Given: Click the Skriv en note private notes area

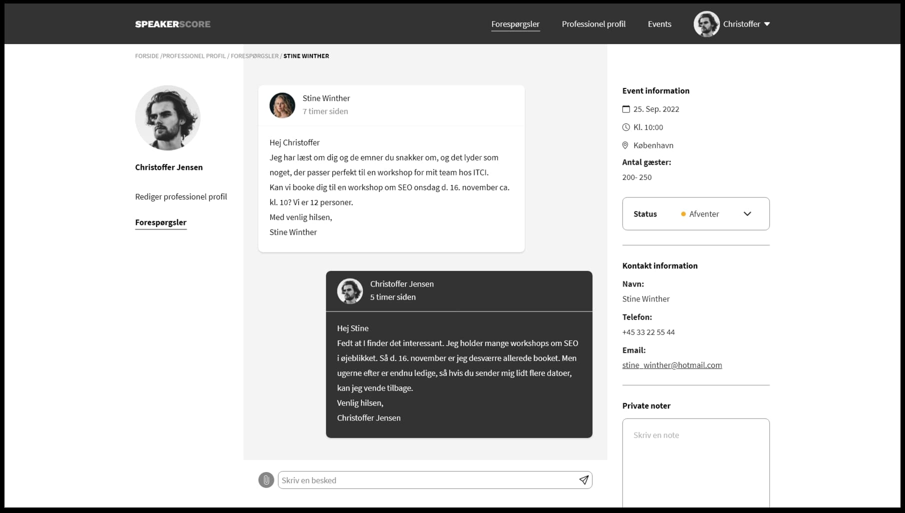Looking at the screenshot, I should tap(695, 450).
